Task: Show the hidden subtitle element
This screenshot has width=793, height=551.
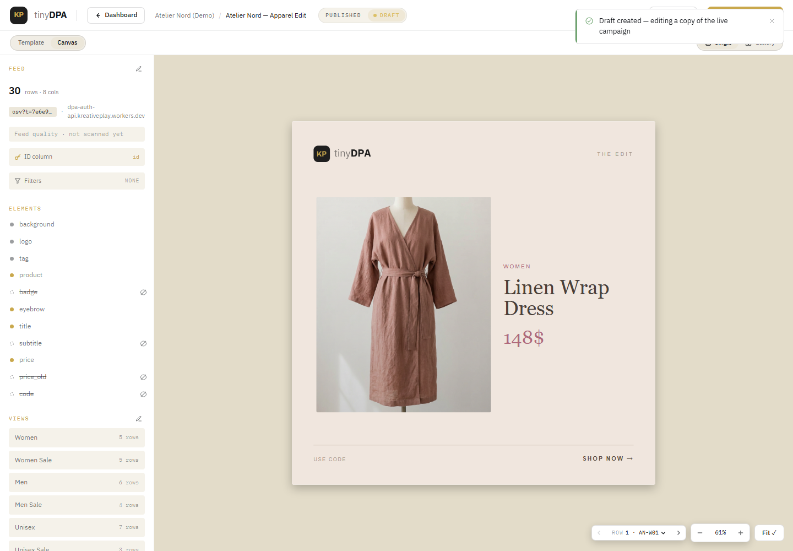Action: click(x=143, y=343)
